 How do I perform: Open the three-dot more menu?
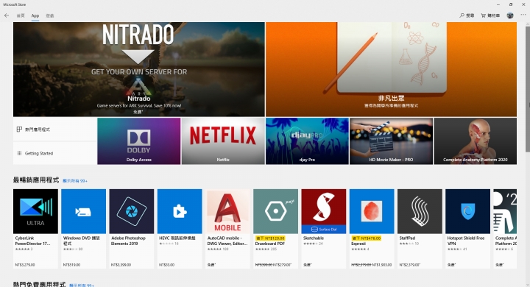523,15
